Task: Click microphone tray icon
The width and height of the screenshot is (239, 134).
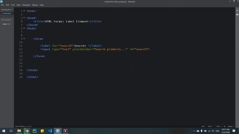Action: [202, 131]
